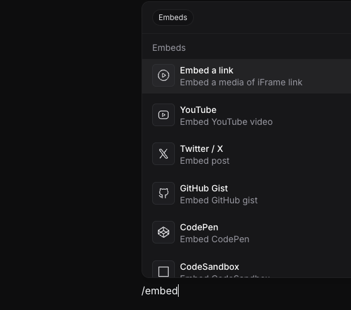Viewport: 351px width, 310px height.
Task: Click "Embed a media of iFrame link" description
Action: coord(241,82)
